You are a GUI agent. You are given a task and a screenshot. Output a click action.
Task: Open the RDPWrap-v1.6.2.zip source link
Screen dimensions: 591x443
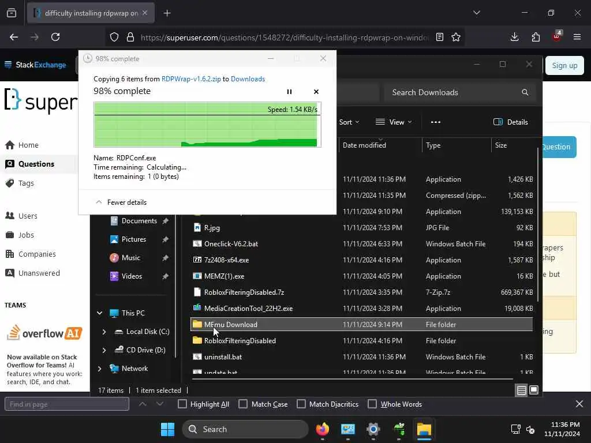(191, 78)
